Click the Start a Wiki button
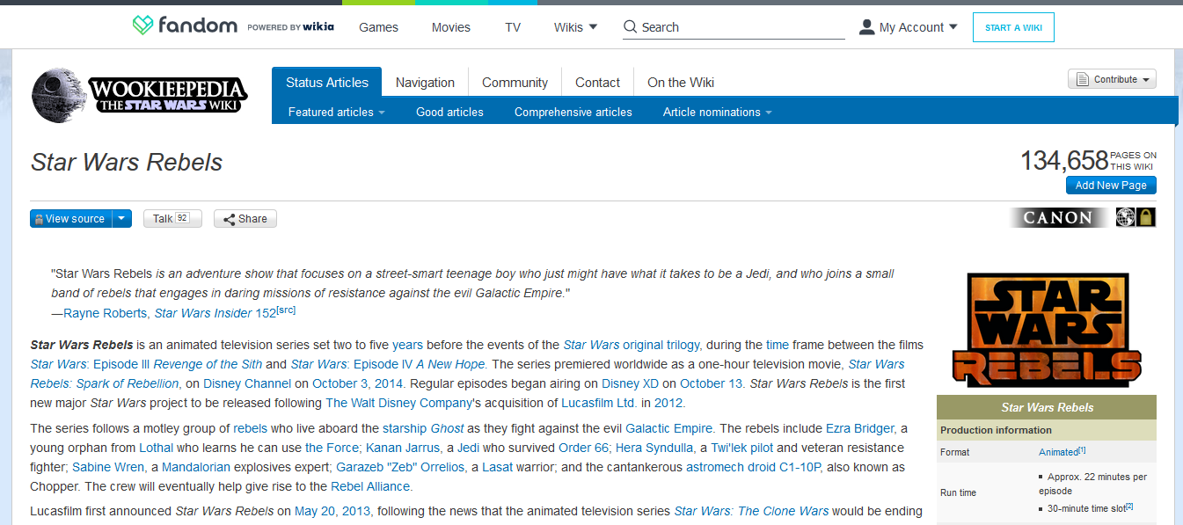 [x=1013, y=27]
